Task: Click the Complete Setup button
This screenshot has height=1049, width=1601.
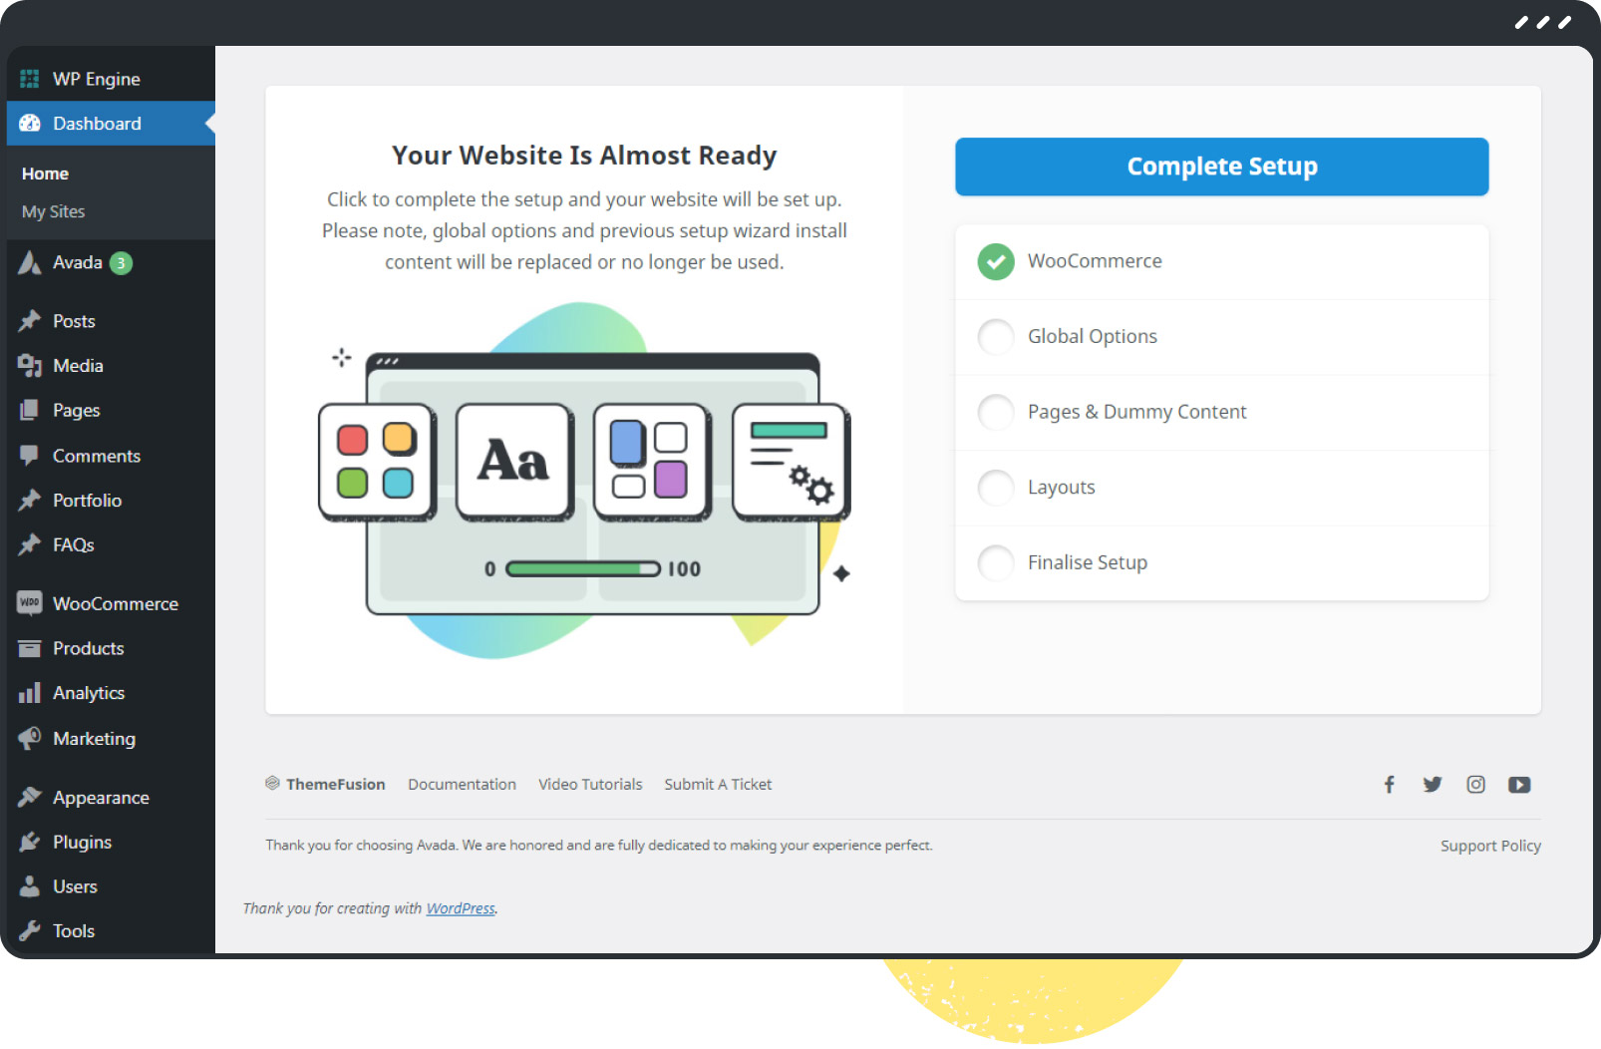Action: pyautogui.click(x=1222, y=167)
